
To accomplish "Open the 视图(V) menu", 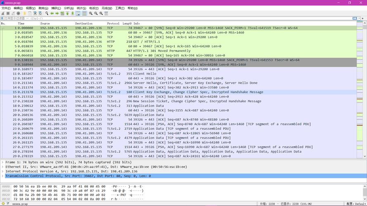I will (31, 8).
